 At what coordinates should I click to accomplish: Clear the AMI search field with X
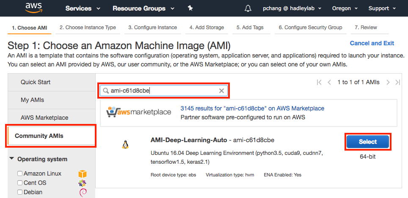tap(221, 91)
